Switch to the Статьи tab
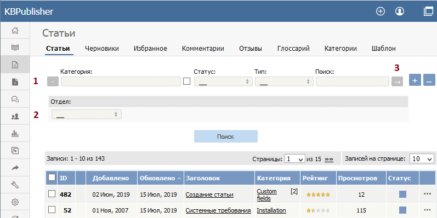Screen dimensions: 437x218 click(x=58, y=49)
